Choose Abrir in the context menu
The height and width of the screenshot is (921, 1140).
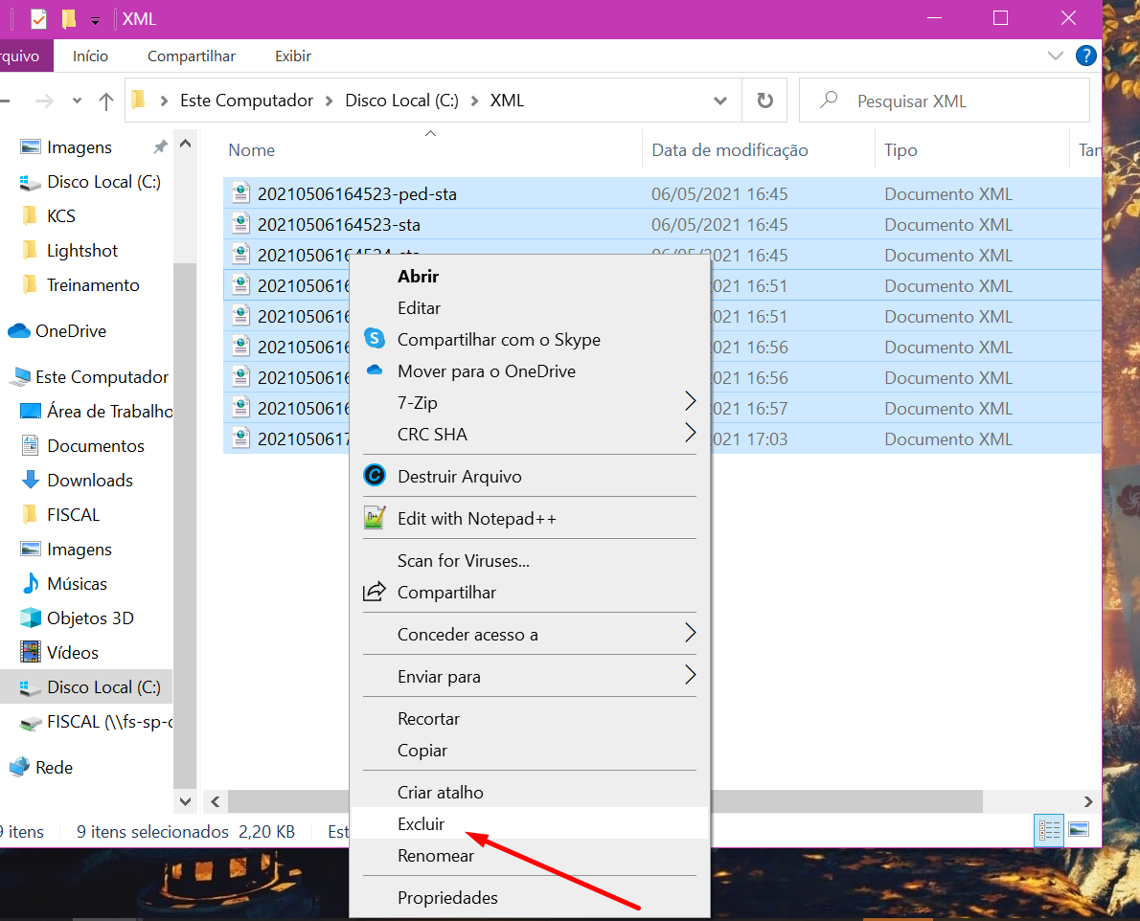tap(418, 276)
